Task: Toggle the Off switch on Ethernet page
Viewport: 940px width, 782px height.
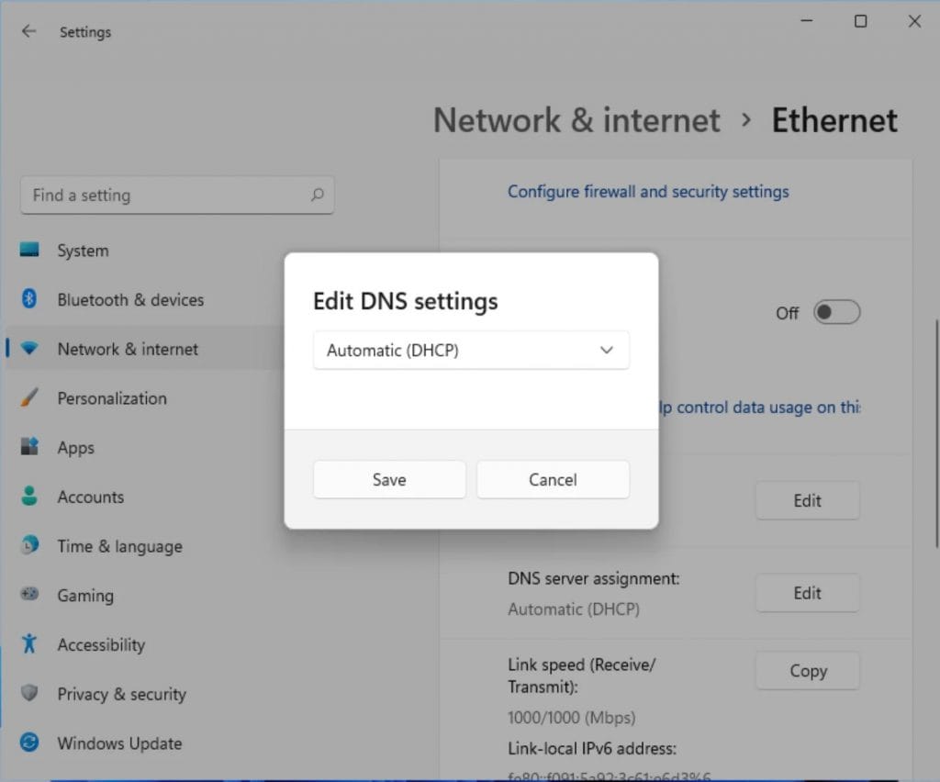Action: pos(837,313)
